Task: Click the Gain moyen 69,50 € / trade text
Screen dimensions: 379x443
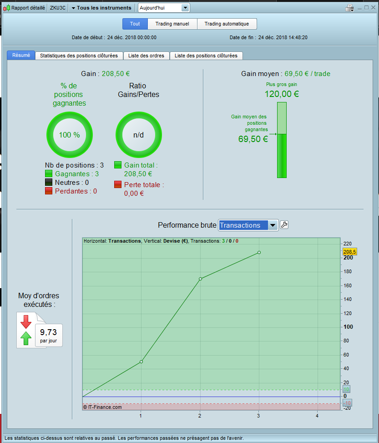Action: [x=286, y=74]
